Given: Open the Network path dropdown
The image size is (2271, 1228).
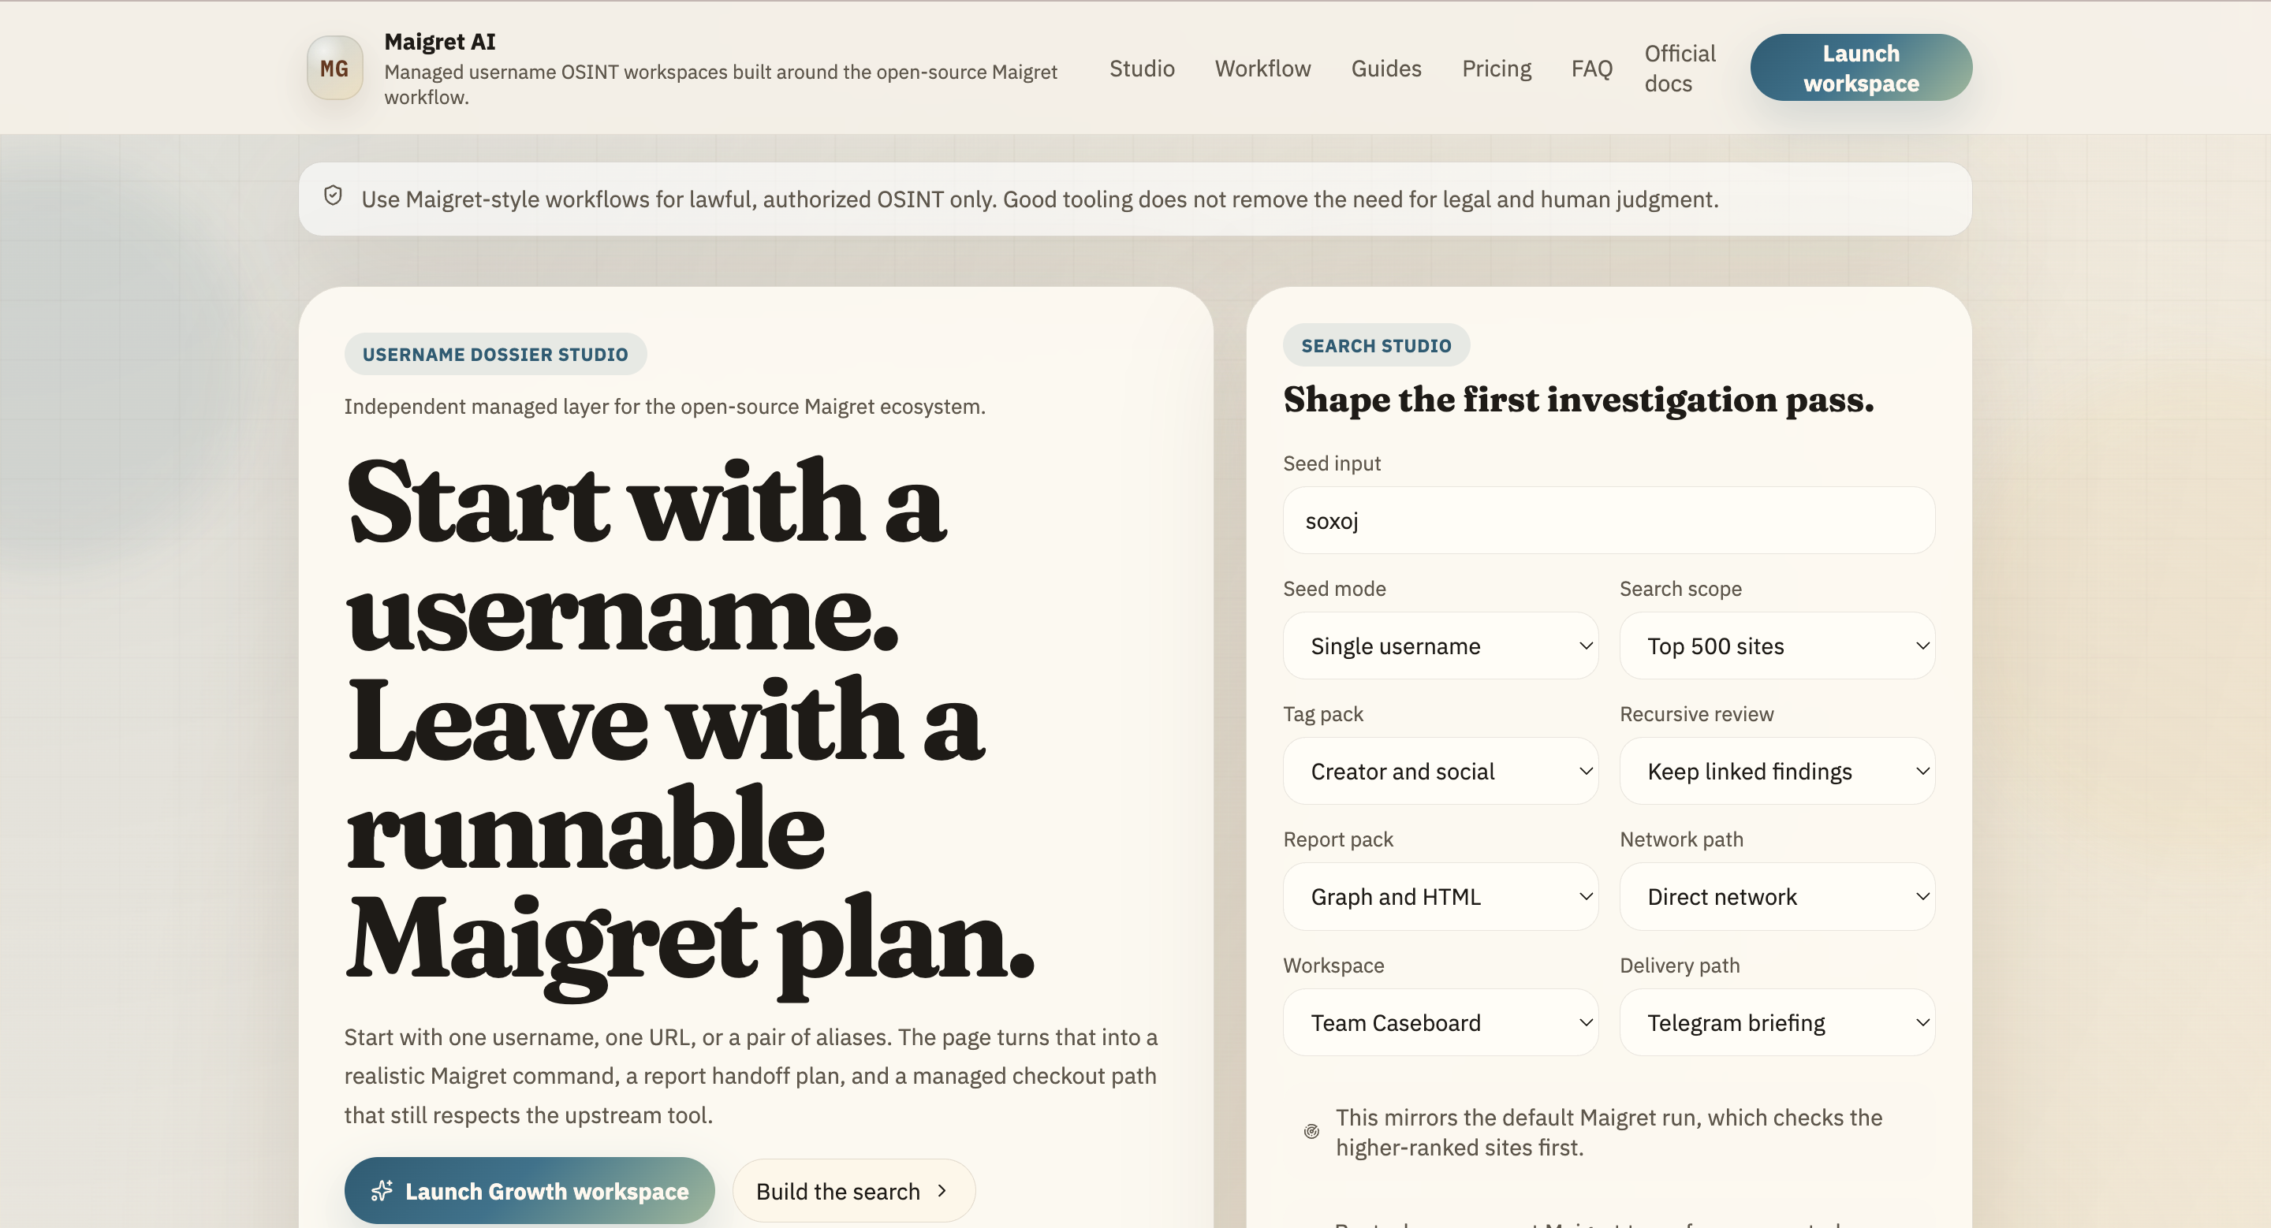Looking at the screenshot, I should point(1777,897).
